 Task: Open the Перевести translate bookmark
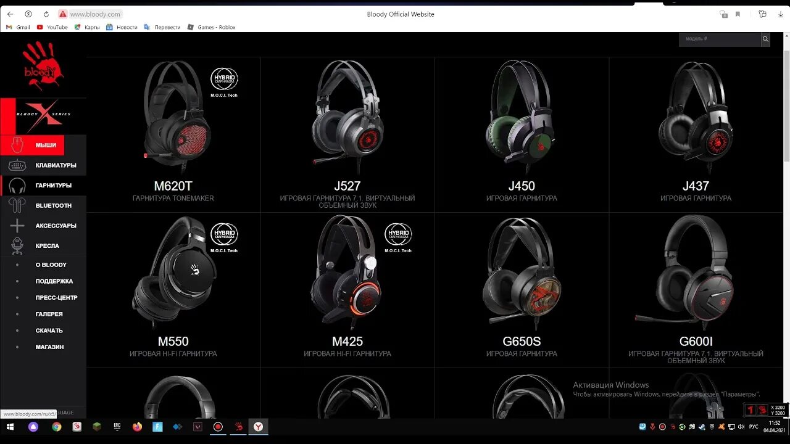(162, 27)
